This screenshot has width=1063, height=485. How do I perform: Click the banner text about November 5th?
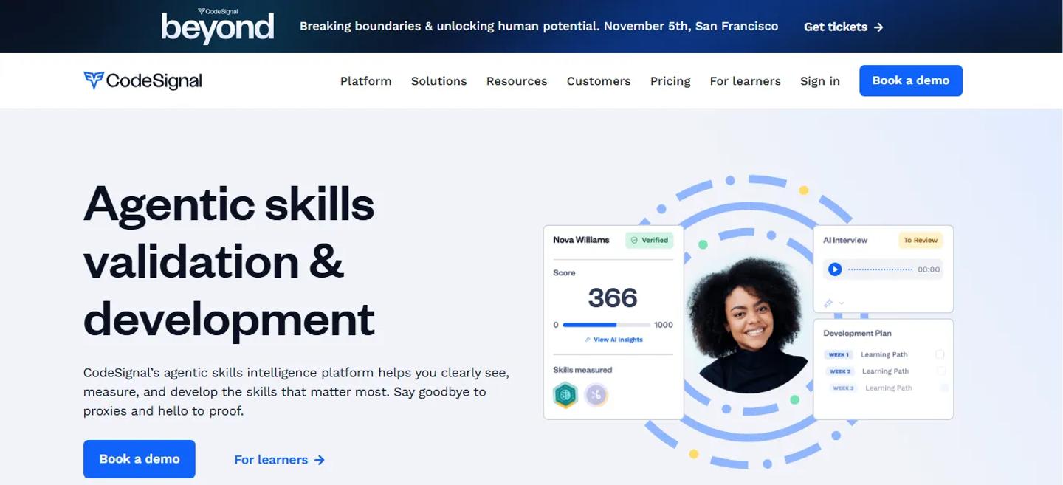539,27
